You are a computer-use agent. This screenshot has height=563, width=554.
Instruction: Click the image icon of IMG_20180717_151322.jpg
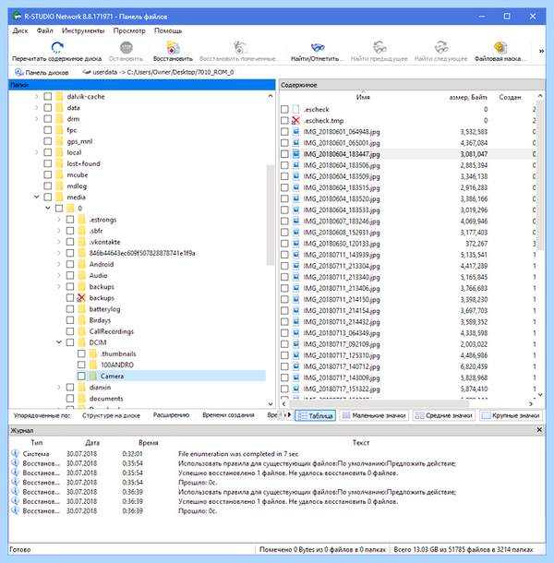295,389
